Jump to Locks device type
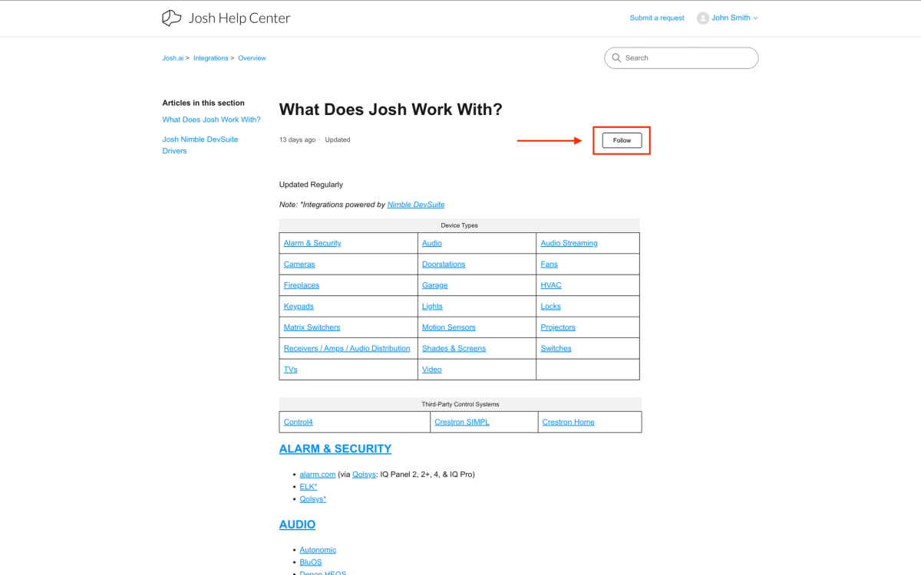This screenshot has height=575, width=921. click(551, 307)
